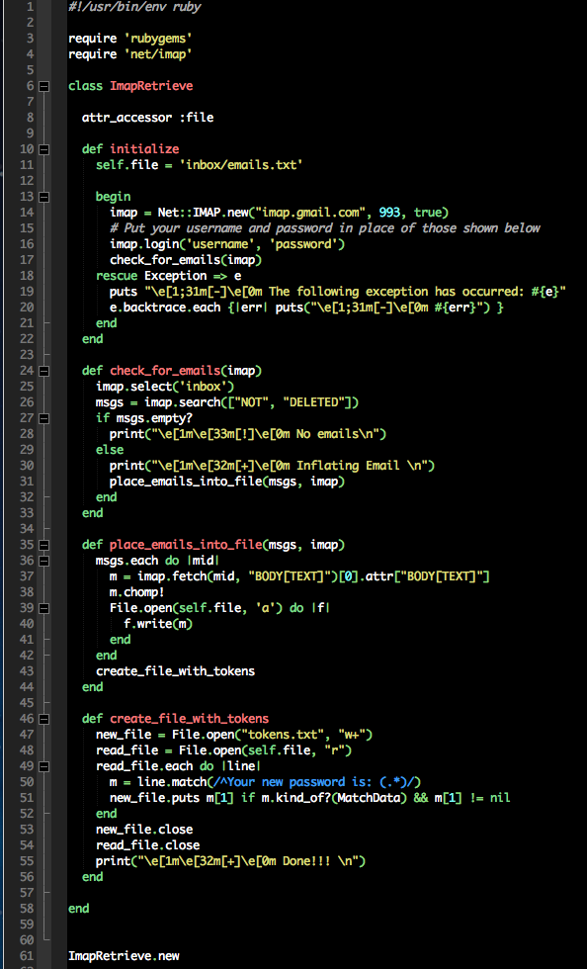
Task: Click the create_file_with_tokens call on line 43
Action: [176, 671]
